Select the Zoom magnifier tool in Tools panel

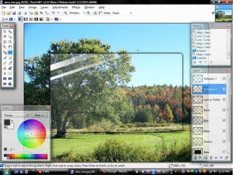[10, 42]
